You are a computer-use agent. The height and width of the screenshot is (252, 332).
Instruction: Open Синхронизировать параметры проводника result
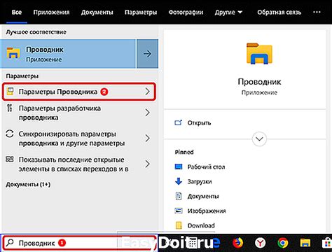[x=79, y=139]
